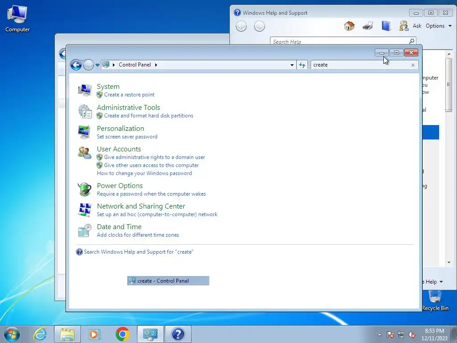Screen dimensions: 457x343
Task: Open the Power Options heading
Action: coord(120,186)
